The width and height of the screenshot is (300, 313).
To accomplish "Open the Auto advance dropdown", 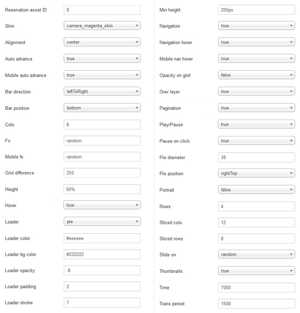I will tap(102, 59).
